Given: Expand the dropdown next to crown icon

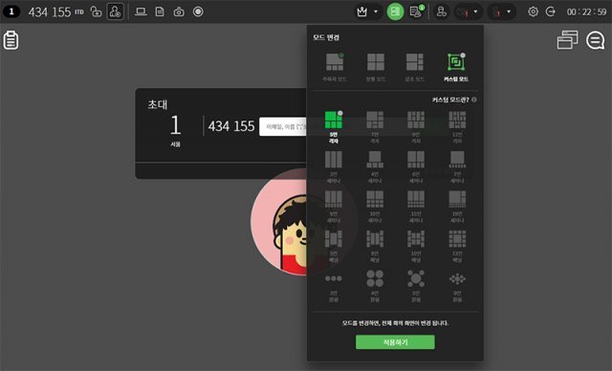Looking at the screenshot, I should pyautogui.click(x=376, y=11).
